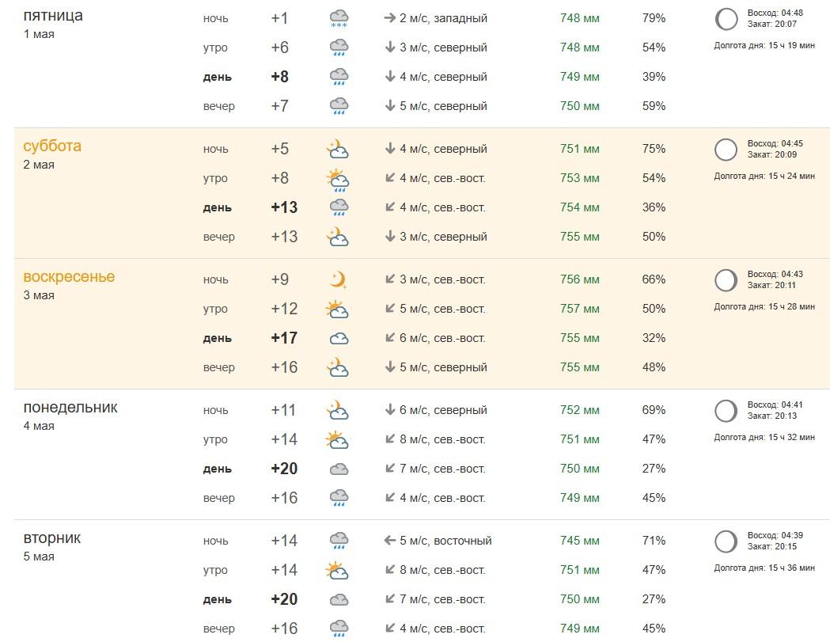The image size is (830, 642).
Task: Click the moon phase icon for Tuesday May 5
Action: click(x=726, y=541)
